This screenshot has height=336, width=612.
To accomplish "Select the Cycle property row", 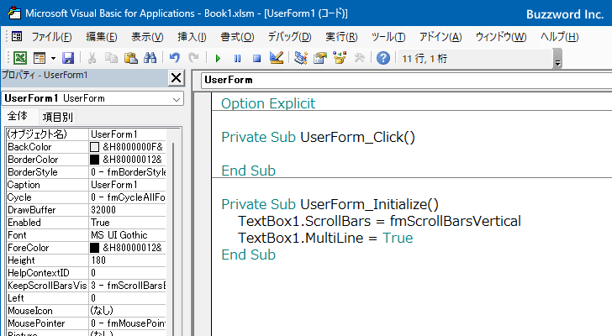I will 86,197.
